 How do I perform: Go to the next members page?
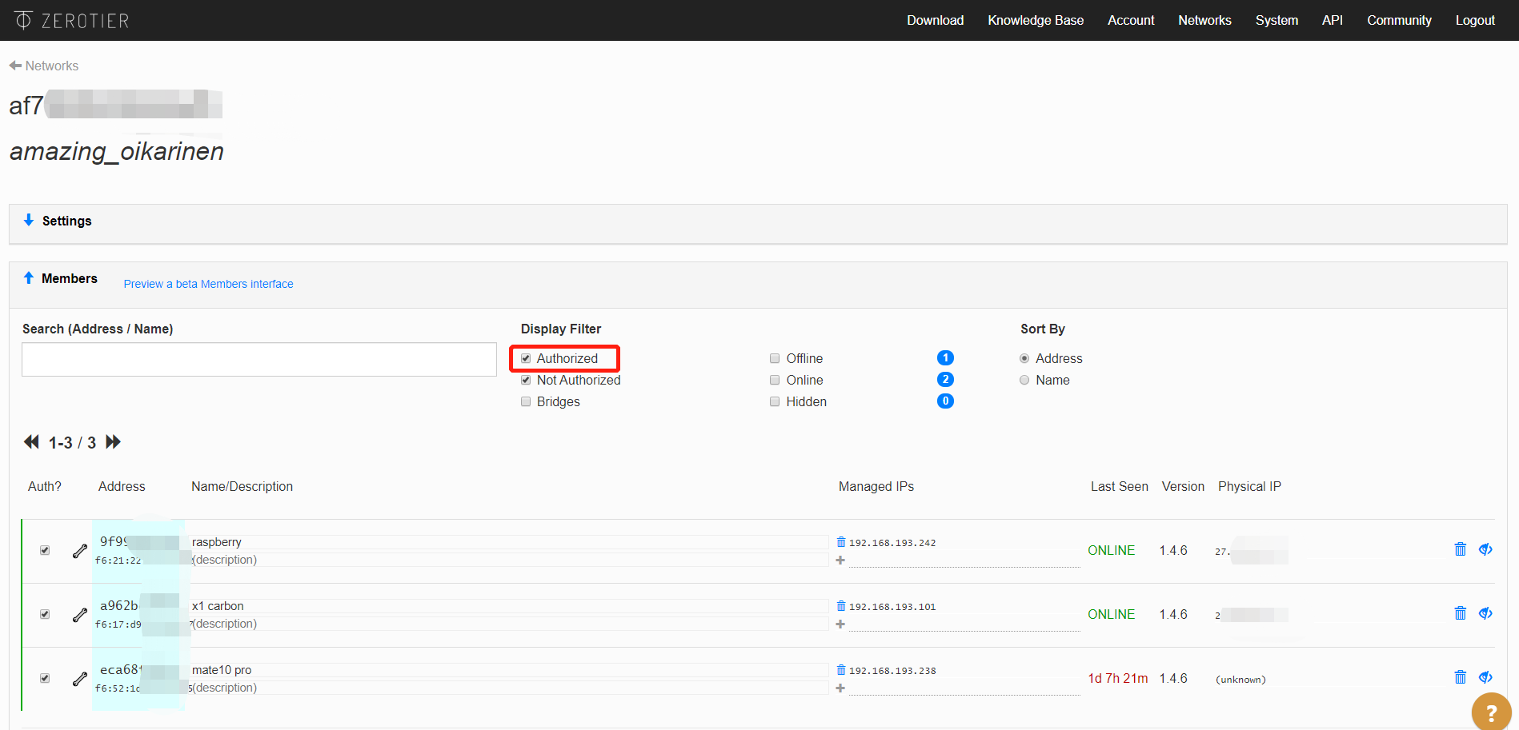tap(113, 441)
